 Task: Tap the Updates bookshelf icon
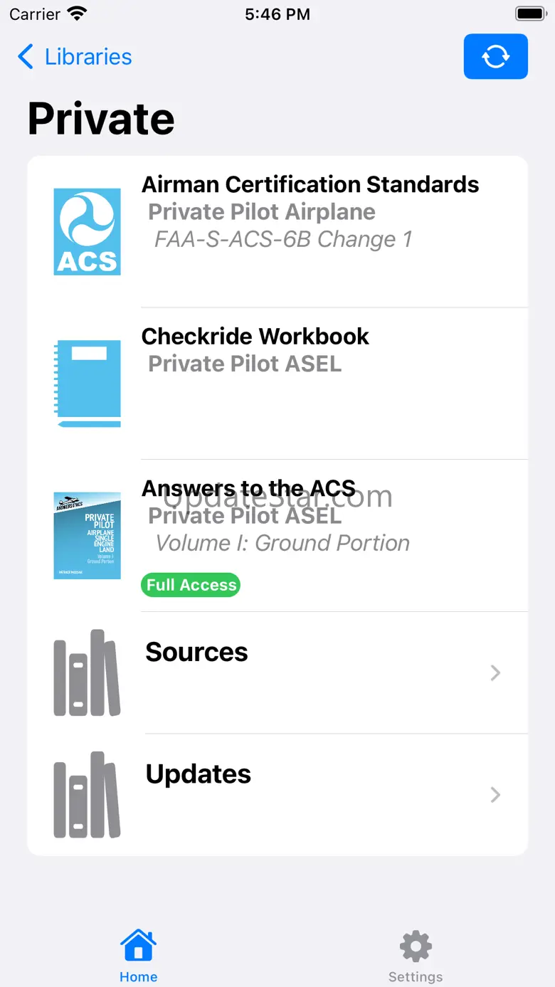pyautogui.click(x=88, y=794)
